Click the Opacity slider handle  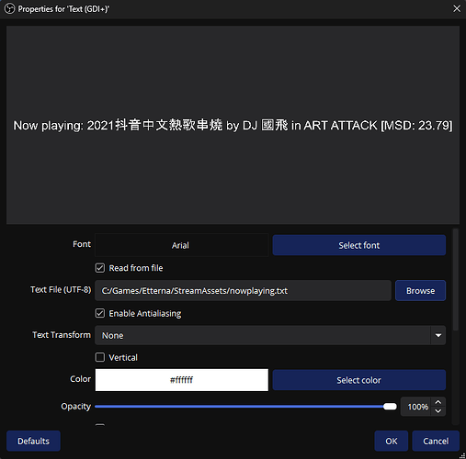tap(390, 407)
